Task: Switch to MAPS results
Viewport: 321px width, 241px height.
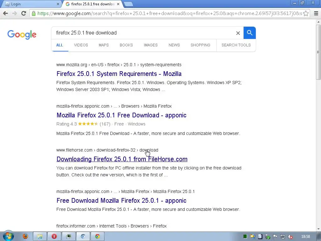Action: [103, 45]
